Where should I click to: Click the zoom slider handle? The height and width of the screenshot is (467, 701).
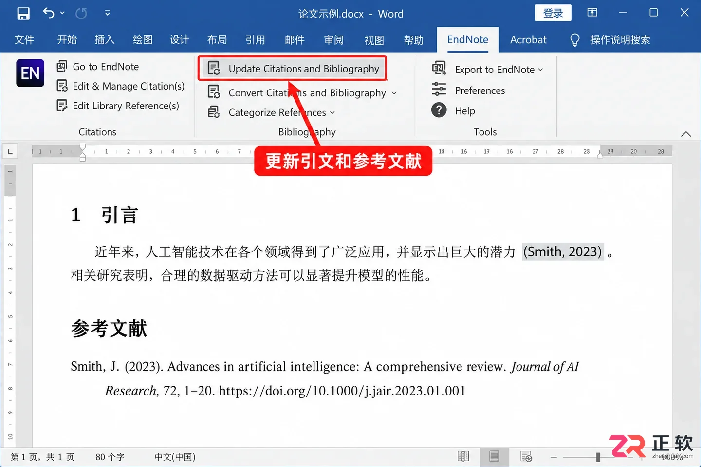coord(598,457)
